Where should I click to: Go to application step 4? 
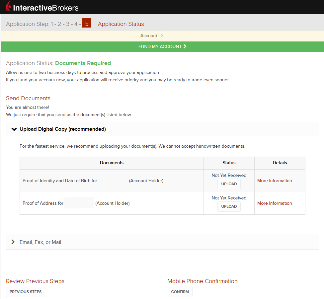(76, 24)
